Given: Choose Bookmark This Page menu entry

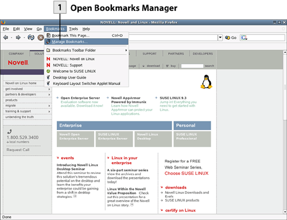Looking at the screenshot, I should (x=87, y=36).
